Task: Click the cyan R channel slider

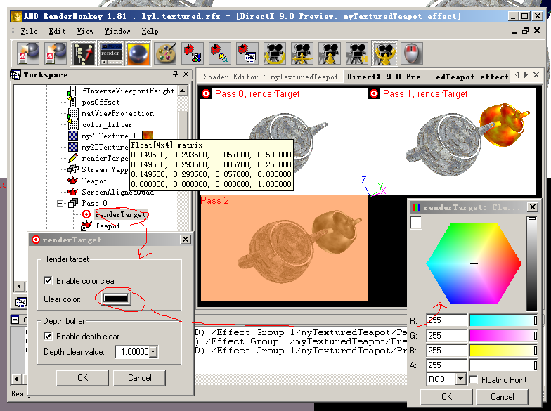Action: (503, 320)
